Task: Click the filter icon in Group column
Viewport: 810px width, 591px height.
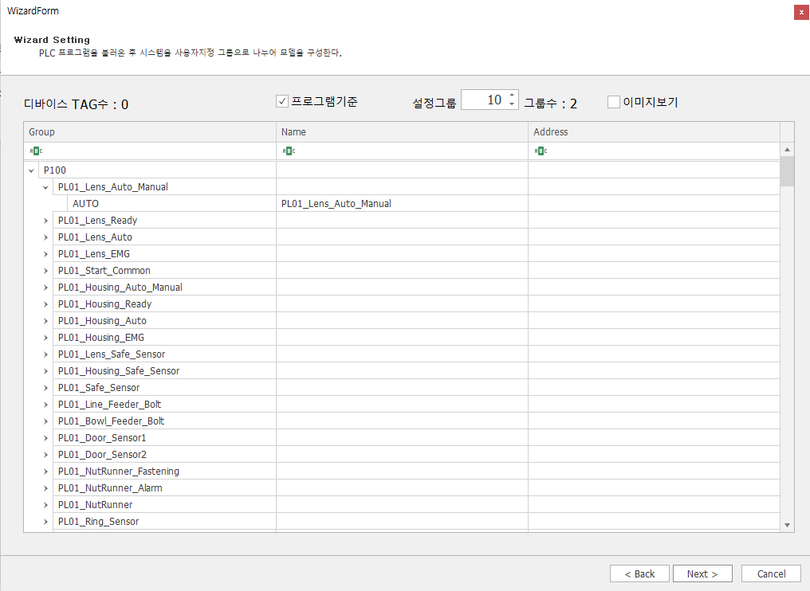Action: pos(33,151)
